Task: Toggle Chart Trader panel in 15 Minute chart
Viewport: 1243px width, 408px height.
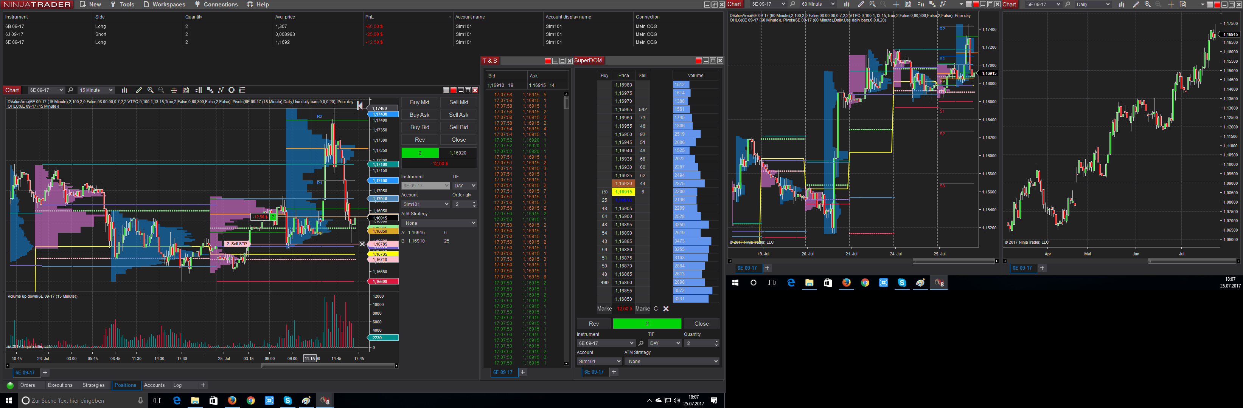Action: click(198, 90)
